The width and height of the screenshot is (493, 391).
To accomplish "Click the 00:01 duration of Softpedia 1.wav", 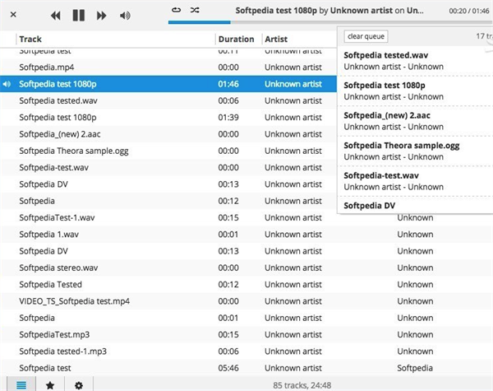I will [x=228, y=234].
